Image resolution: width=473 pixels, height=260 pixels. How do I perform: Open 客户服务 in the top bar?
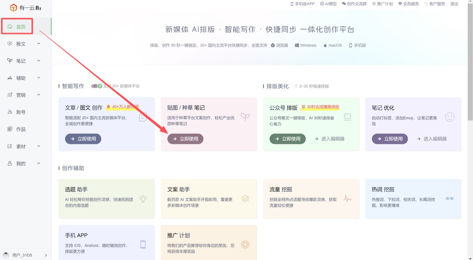[435, 4]
